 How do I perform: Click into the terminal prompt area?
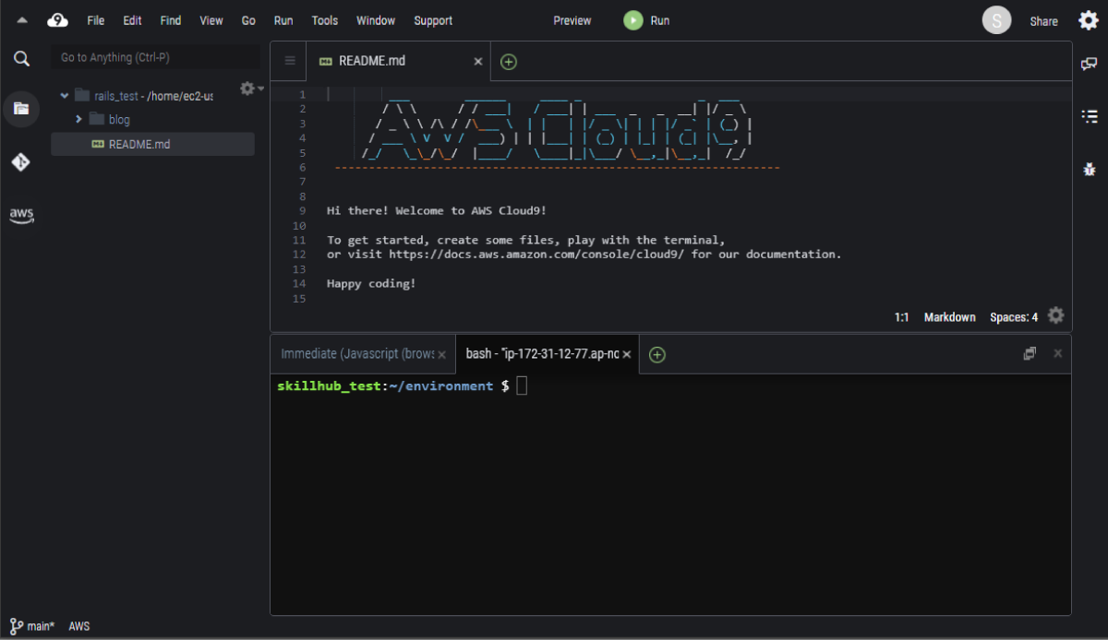(x=670, y=493)
